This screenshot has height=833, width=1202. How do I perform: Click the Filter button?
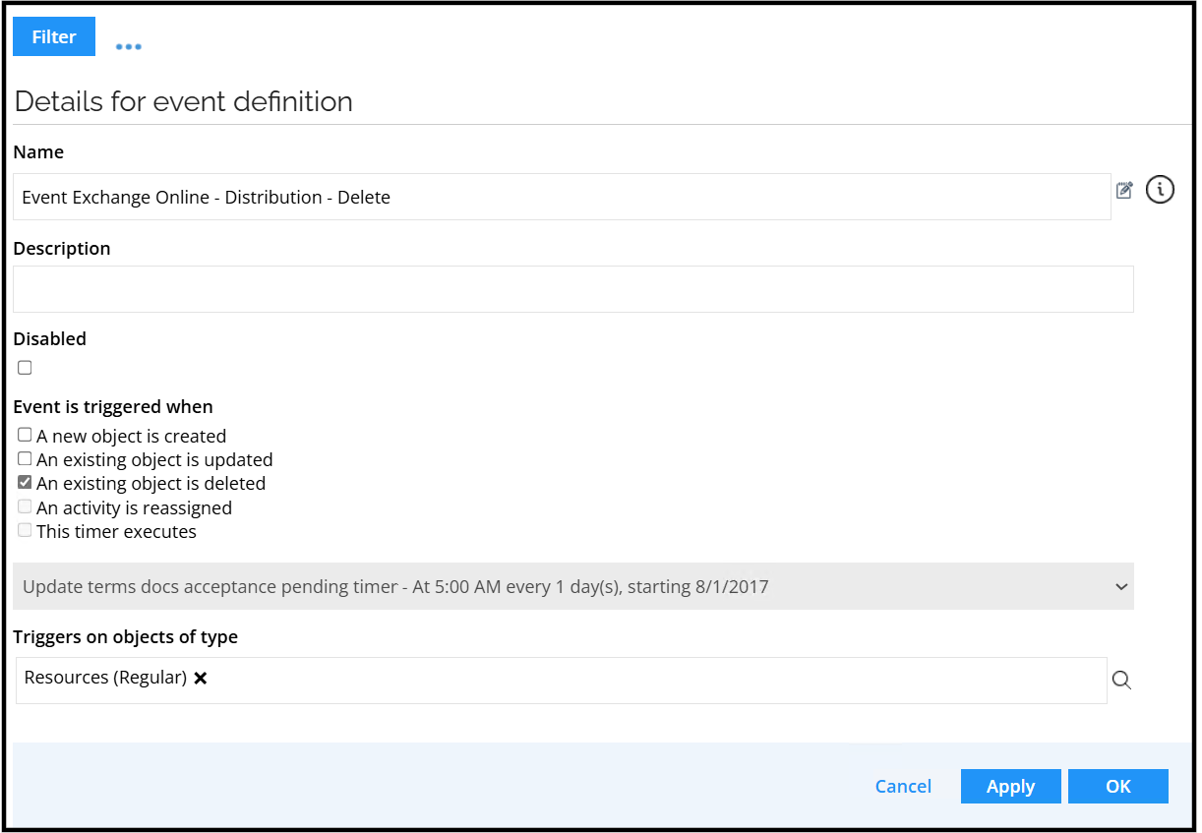click(54, 36)
